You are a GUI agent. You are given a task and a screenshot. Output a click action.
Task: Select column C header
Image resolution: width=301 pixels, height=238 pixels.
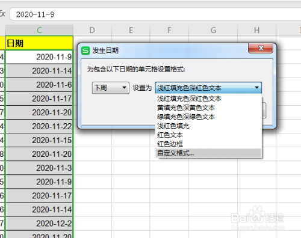point(39,30)
